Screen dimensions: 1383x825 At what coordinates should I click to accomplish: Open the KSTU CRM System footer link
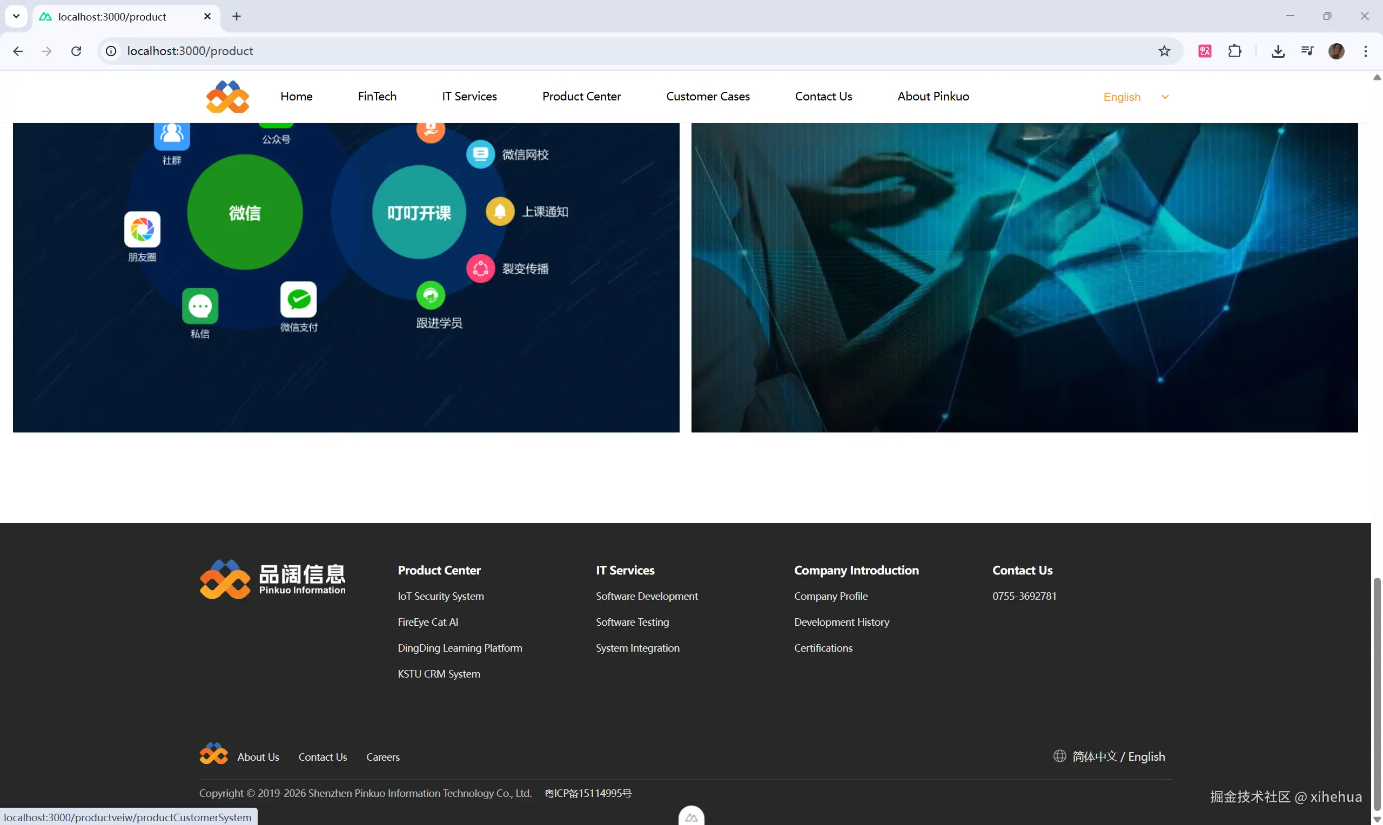coord(438,674)
